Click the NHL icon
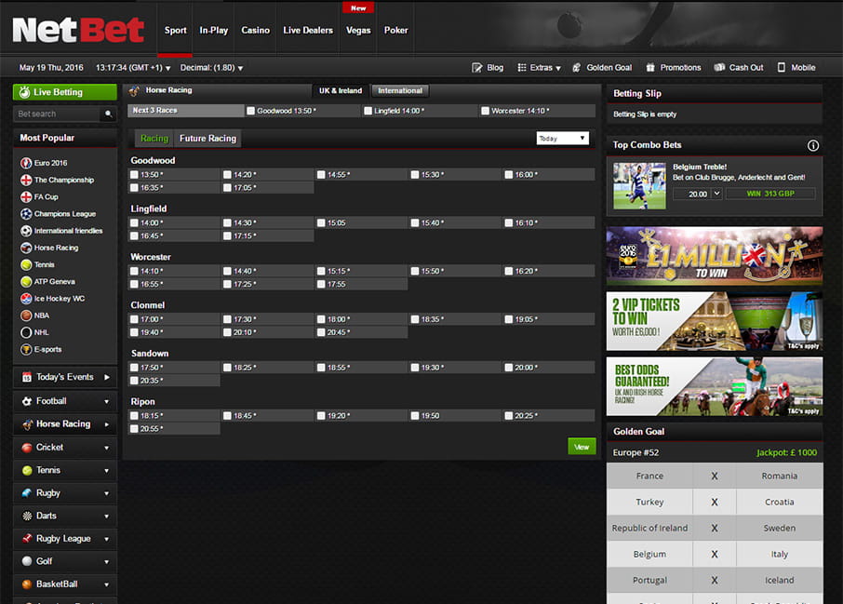 point(26,332)
